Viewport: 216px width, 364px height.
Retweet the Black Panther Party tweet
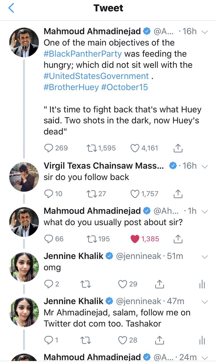point(91,148)
